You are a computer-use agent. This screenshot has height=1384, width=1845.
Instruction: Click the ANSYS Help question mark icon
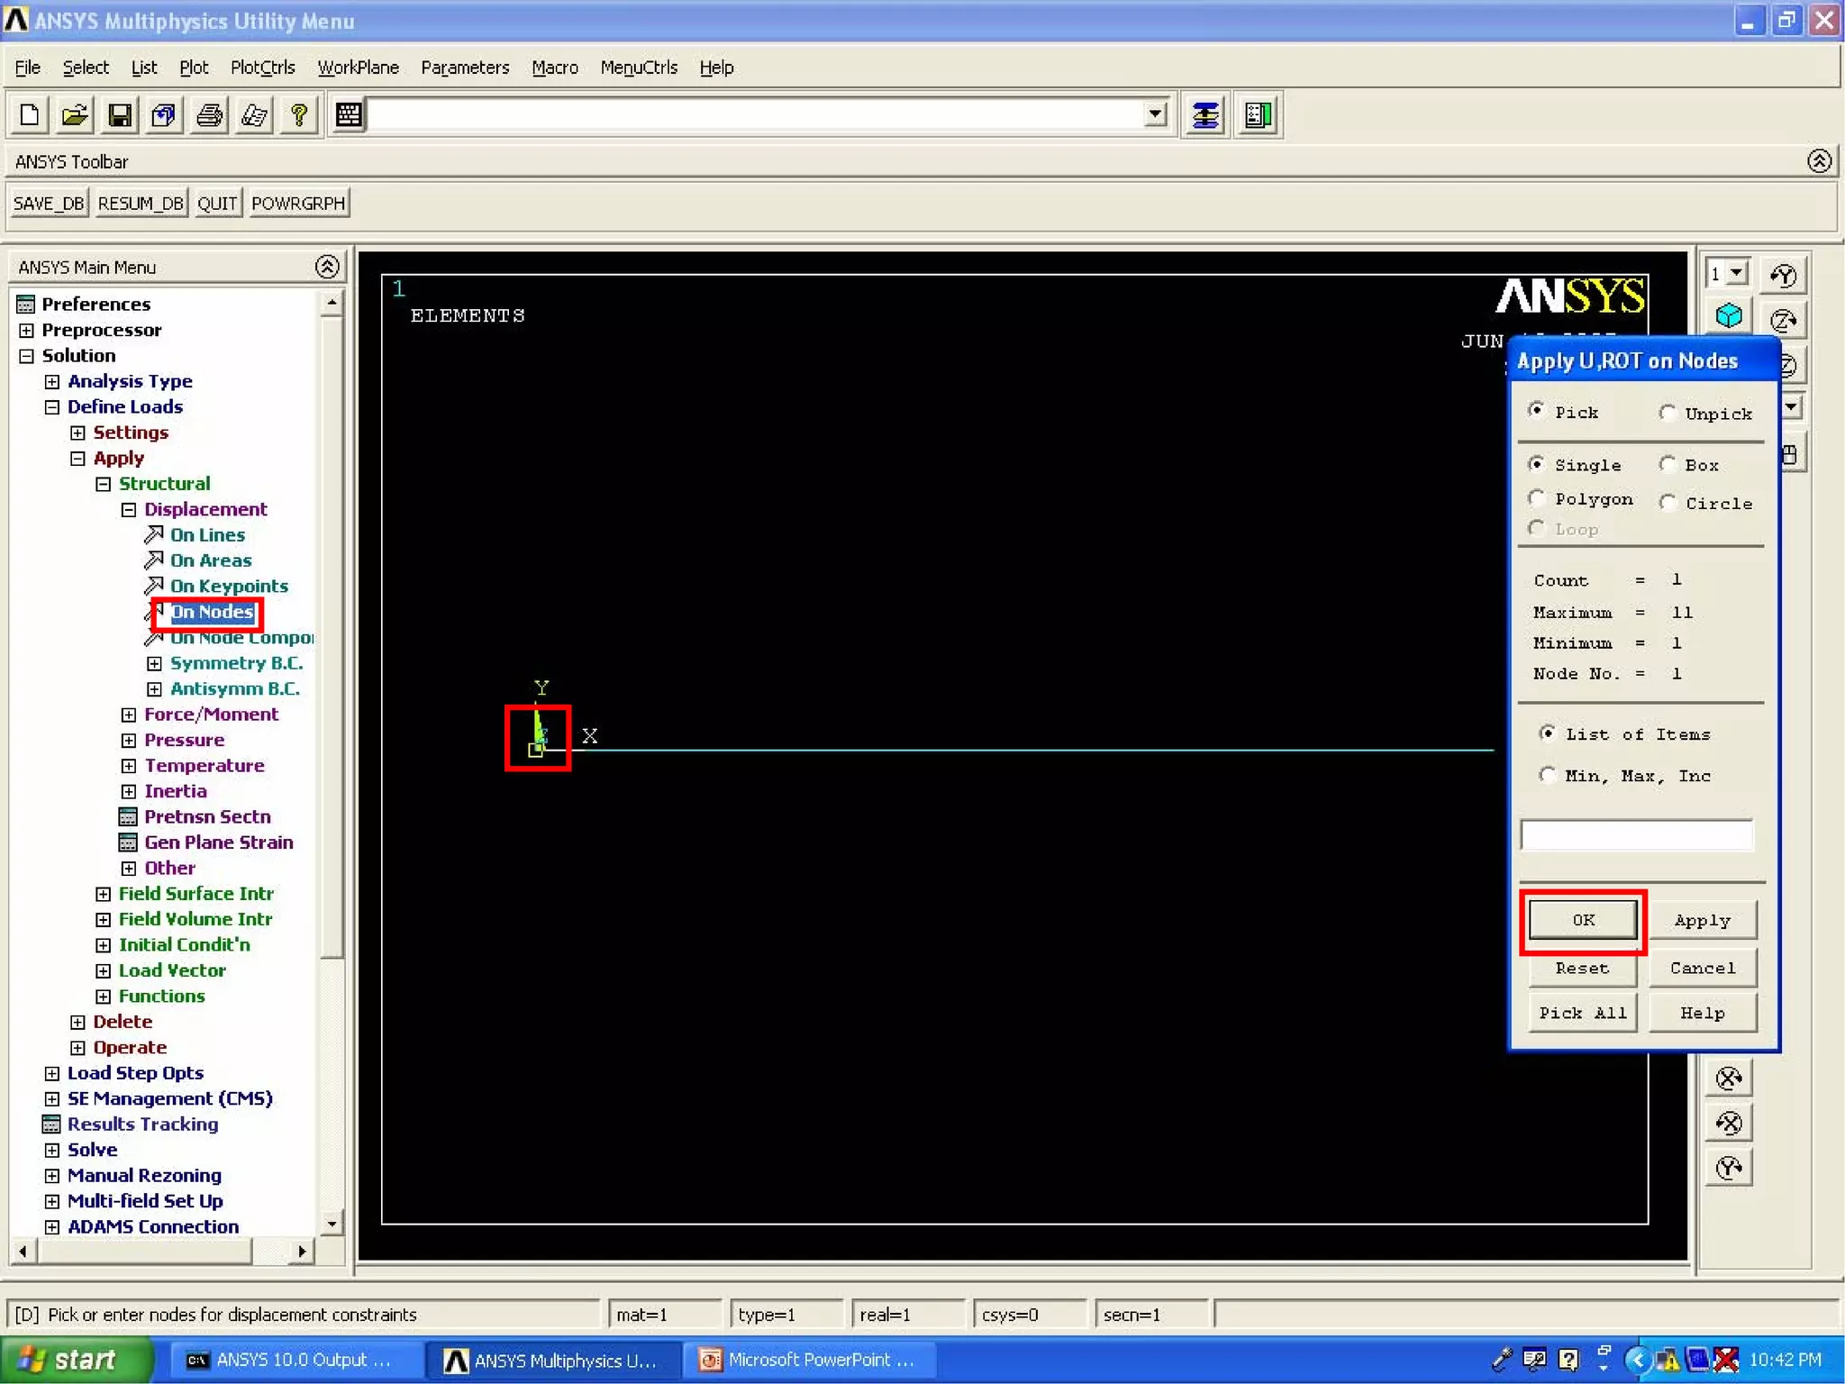pos(299,115)
